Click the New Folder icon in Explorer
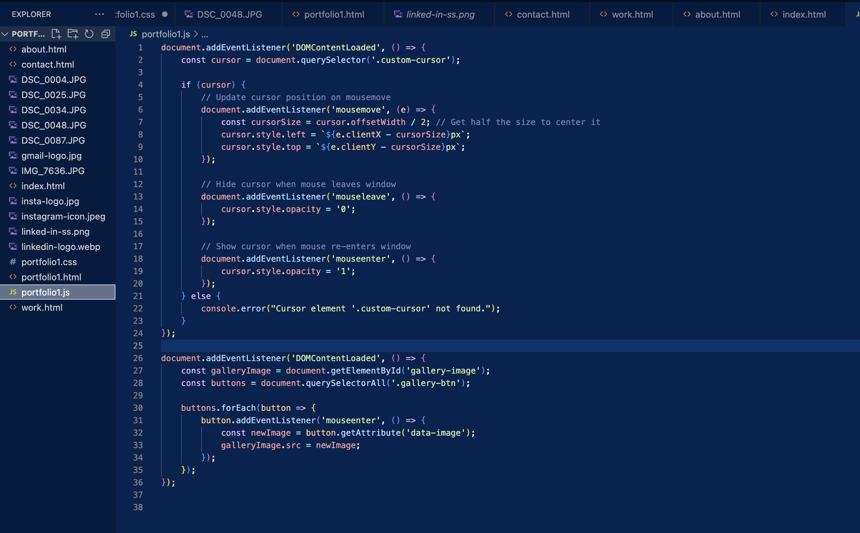Viewport: 860px width, 533px height. 73,34
